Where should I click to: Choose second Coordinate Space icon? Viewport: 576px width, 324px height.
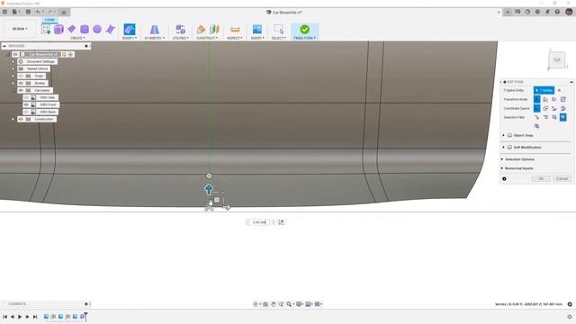(x=545, y=108)
